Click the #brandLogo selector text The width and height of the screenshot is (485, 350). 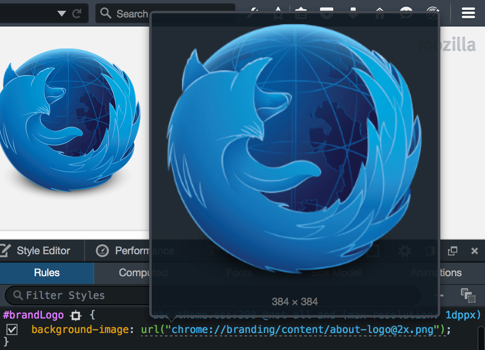34,315
